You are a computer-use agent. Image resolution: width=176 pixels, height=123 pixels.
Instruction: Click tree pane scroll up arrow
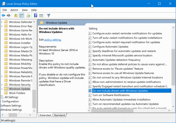pos(34,22)
